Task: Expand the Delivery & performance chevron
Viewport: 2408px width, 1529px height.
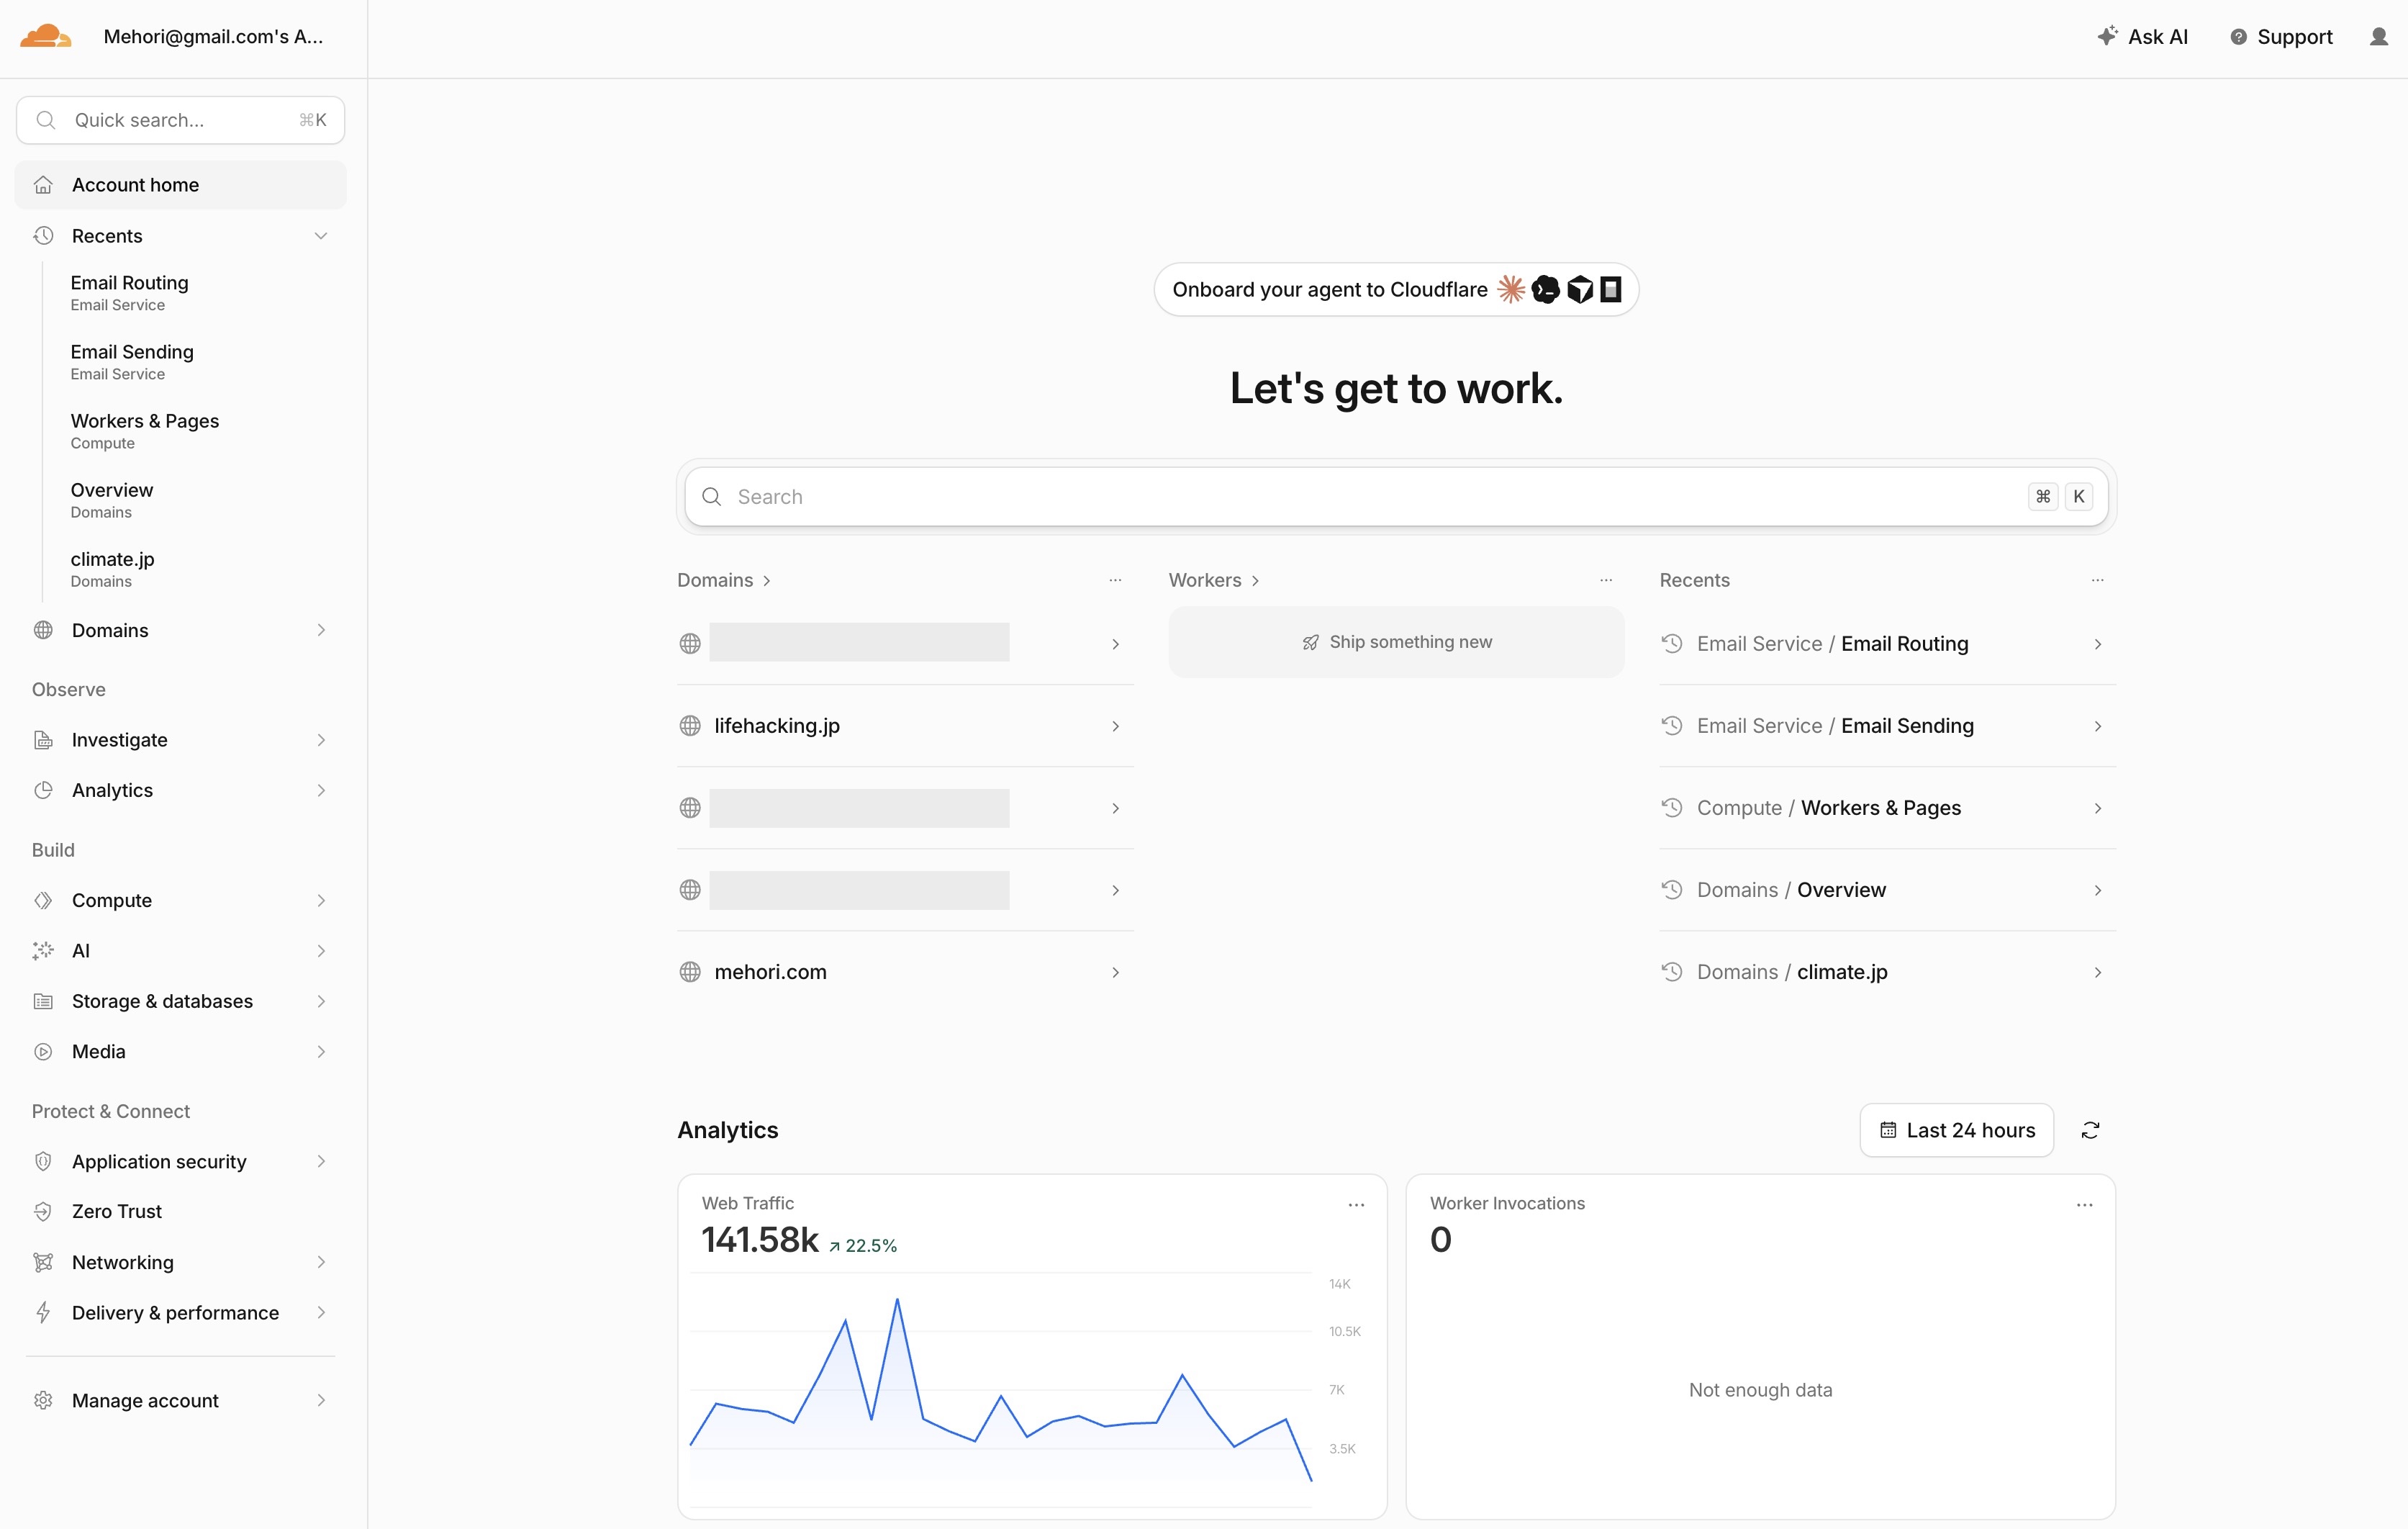Action: tap(321, 1312)
